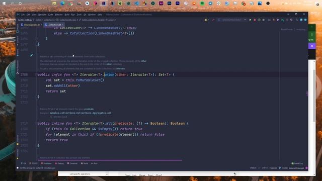
Task: Click the 4 spaces indent setting
Action: 273,168
